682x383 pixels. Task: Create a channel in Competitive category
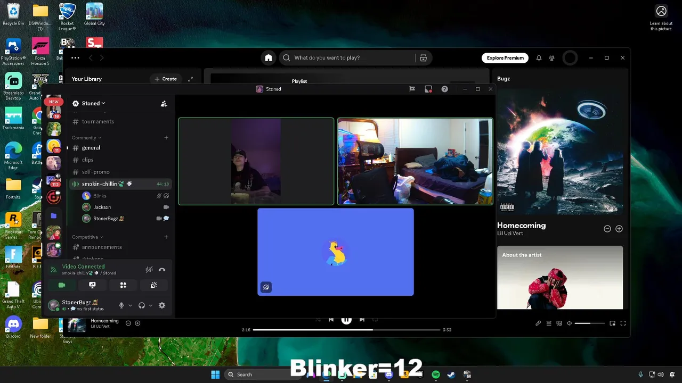click(166, 237)
